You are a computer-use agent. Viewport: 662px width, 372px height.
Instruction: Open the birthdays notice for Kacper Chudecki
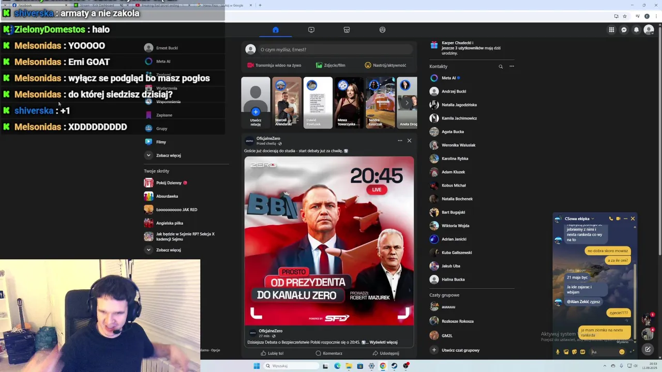tap(471, 48)
